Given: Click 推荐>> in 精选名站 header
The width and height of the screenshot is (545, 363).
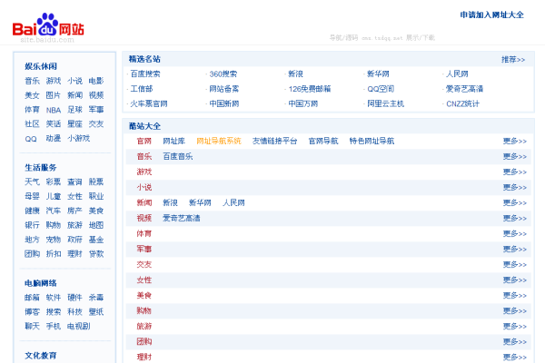Looking at the screenshot, I should tap(512, 59).
